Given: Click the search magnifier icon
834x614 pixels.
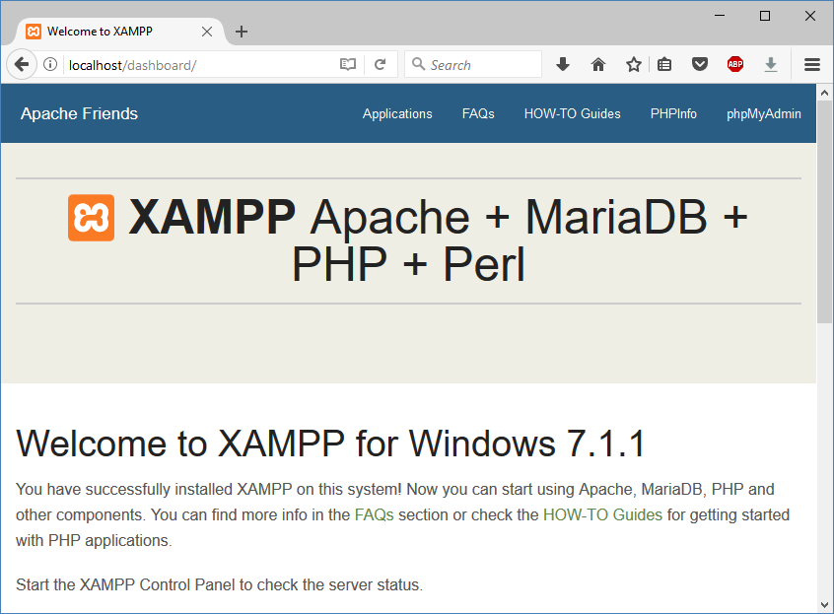Looking at the screenshot, I should [x=419, y=64].
